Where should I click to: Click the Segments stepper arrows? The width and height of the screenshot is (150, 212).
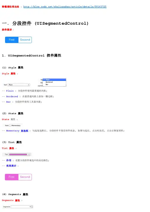tap(32, 207)
